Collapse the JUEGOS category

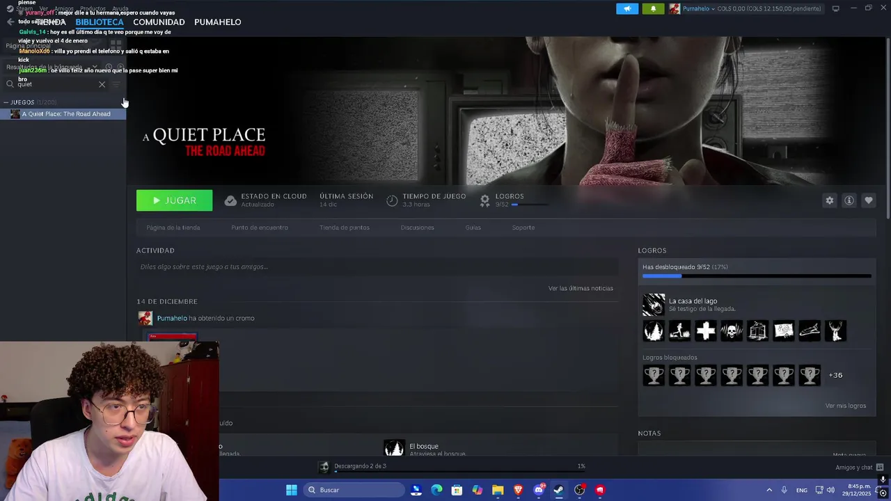pos(6,102)
